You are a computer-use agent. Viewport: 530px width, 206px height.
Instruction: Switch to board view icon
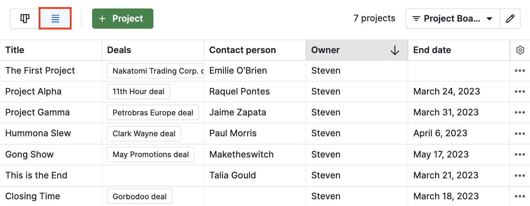pos(24,19)
